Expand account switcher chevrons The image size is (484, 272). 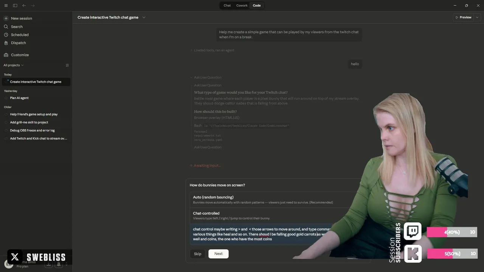pyautogui.click(x=67, y=264)
